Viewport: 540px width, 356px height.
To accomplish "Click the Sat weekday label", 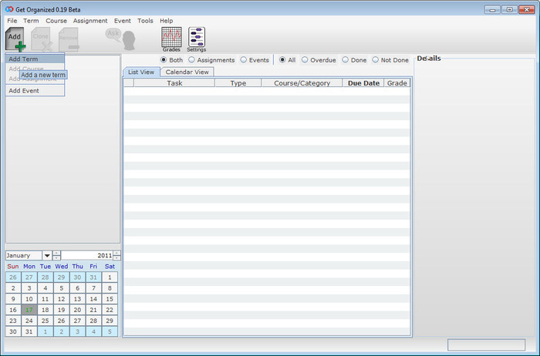I will [110, 266].
